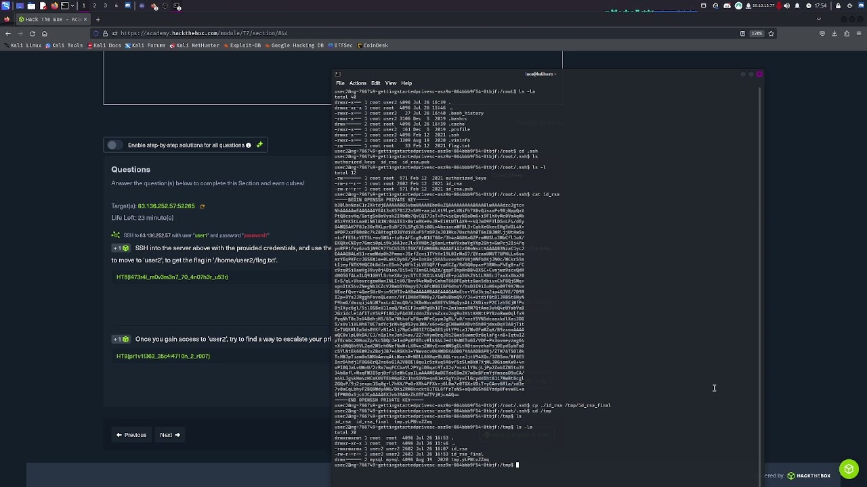Open the Kali Docs bookmark

(x=104, y=45)
